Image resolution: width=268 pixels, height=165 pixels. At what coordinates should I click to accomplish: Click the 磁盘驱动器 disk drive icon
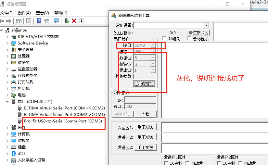[14, 70]
